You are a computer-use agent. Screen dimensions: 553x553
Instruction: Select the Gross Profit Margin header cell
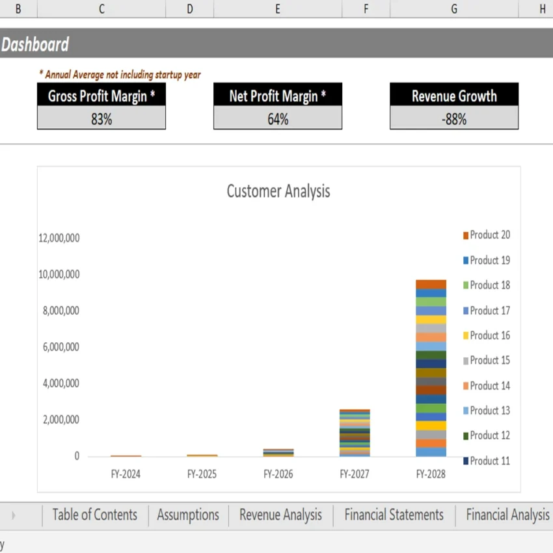101,96
